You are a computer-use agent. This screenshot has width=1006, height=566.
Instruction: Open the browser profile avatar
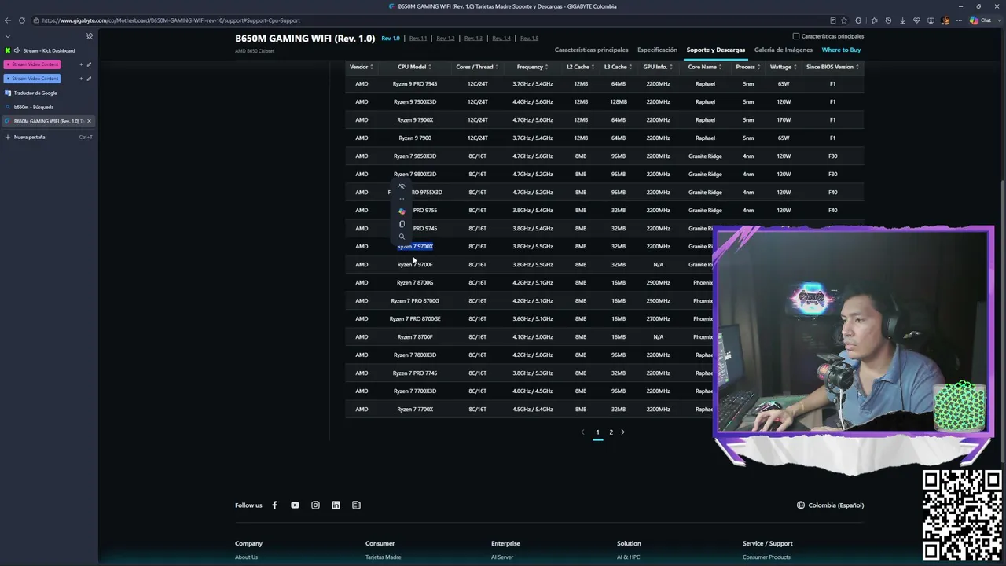tap(945, 20)
